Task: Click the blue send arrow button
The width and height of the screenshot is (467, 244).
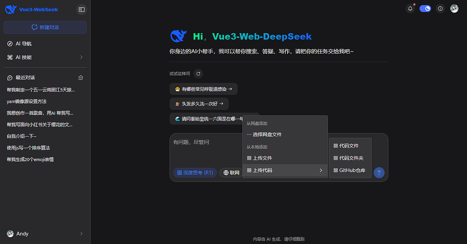Action: pyautogui.click(x=379, y=173)
